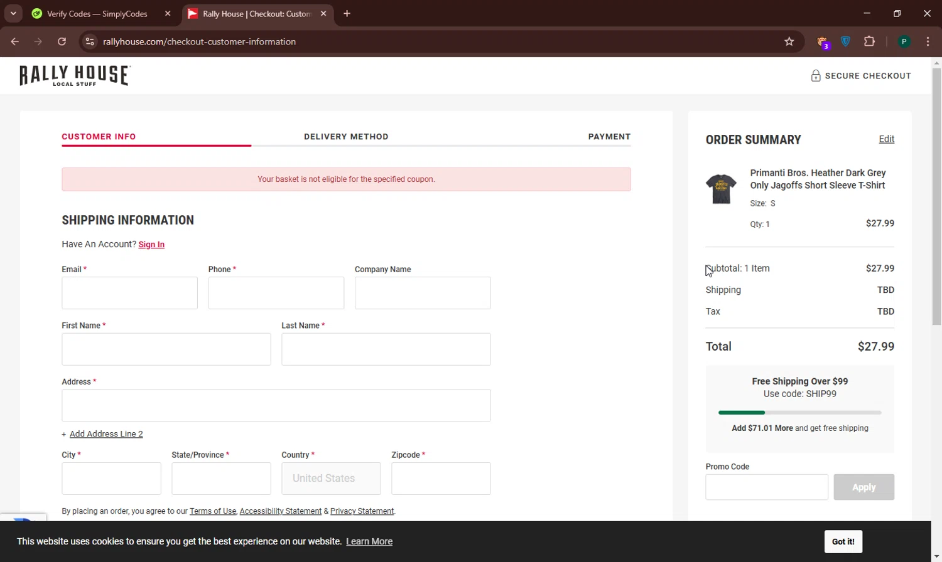Close the Verify Codes — SimplyCodes tab
This screenshot has height=562, width=942.
click(x=168, y=14)
